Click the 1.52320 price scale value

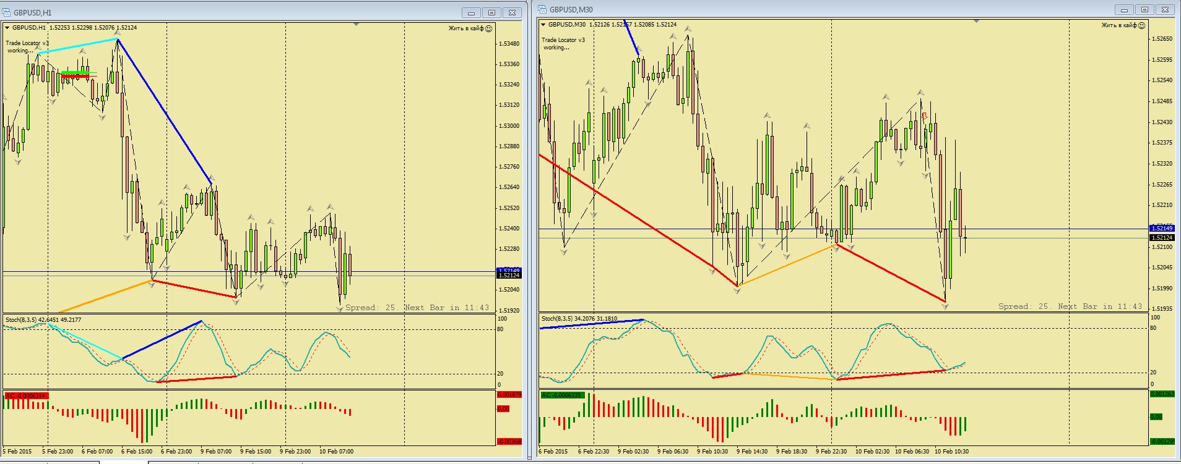(x=1162, y=164)
